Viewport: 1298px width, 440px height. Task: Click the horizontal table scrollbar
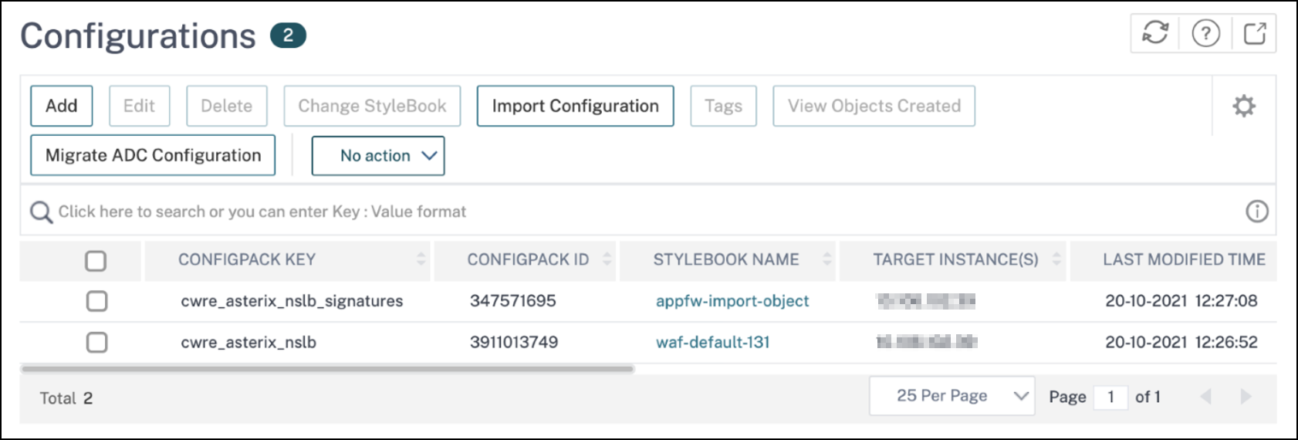coord(328,369)
